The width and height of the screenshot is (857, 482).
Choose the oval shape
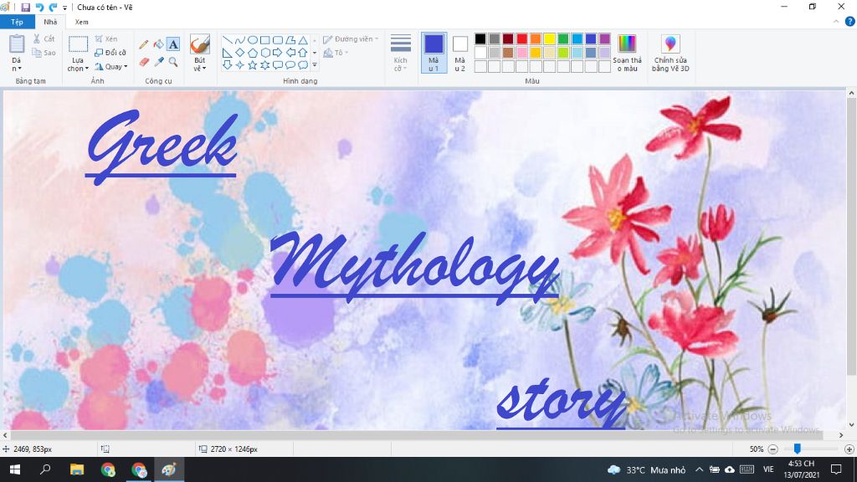[x=253, y=40]
